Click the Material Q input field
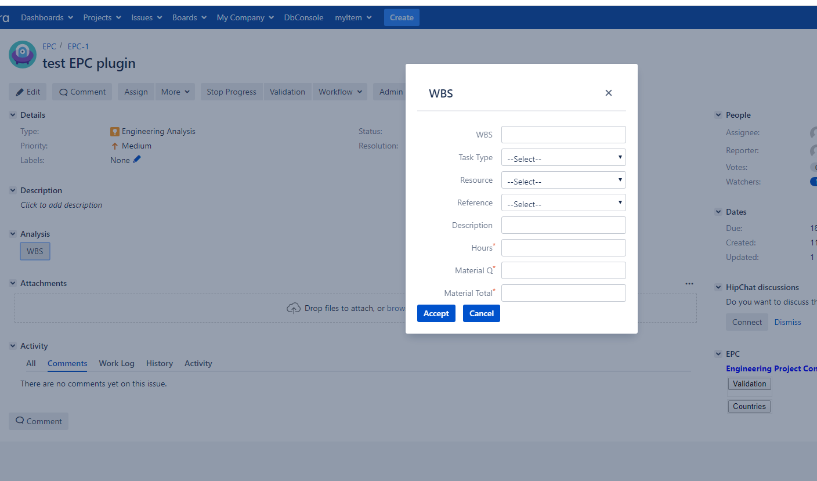Screen dimensions: 817x481 [x=563, y=270]
